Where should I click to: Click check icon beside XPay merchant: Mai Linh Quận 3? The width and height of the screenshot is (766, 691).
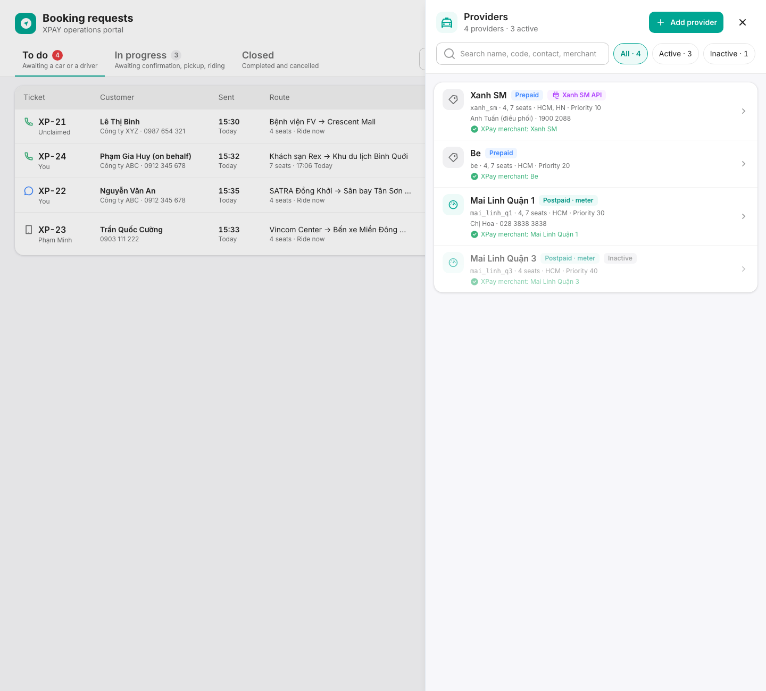point(474,282)
